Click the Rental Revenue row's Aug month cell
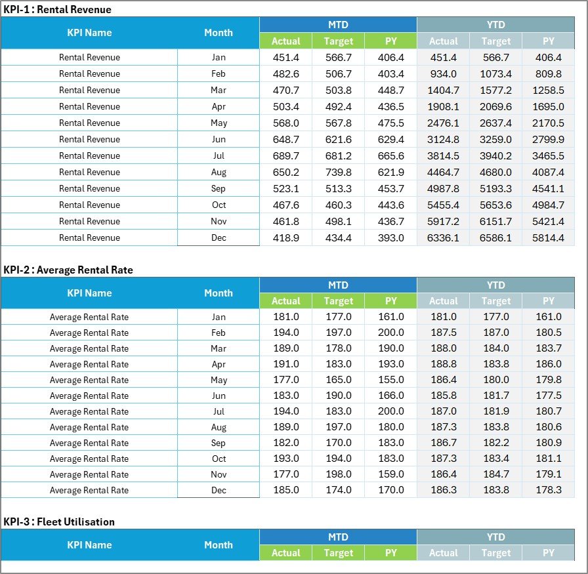The width and height of the screenshot is (588, 574). pos(219,173)
